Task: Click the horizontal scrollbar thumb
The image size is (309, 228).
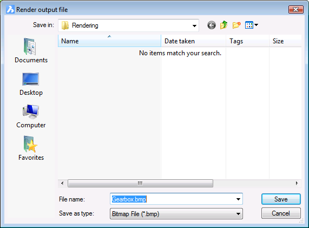Action: (140, 183)
